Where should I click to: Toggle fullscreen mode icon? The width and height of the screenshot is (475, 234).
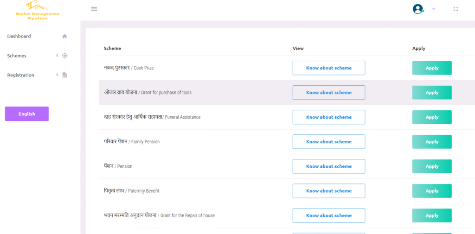pos(456,9)
